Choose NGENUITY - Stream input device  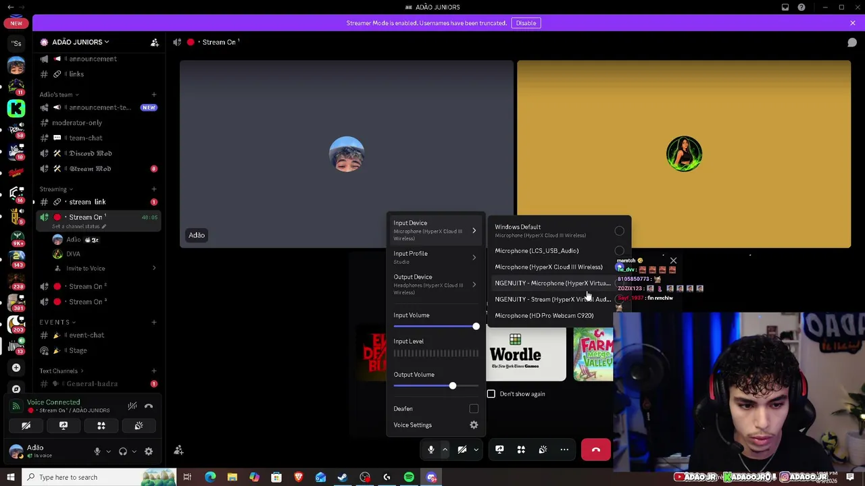[x=559, y=299]
